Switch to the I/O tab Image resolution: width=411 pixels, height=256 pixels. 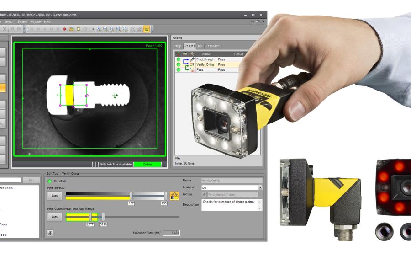tap(200, 46)
